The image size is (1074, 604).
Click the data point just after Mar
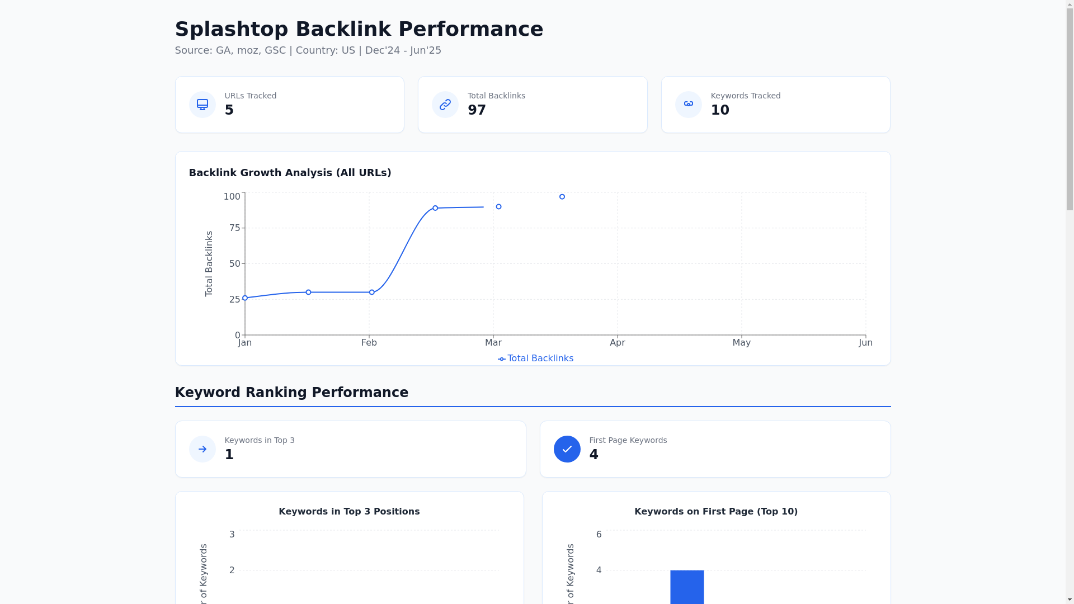click(x=498, y=207)
